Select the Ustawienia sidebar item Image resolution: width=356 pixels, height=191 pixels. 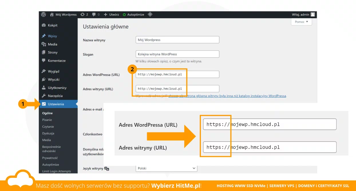pyautogui.click(x=58, y=104)
